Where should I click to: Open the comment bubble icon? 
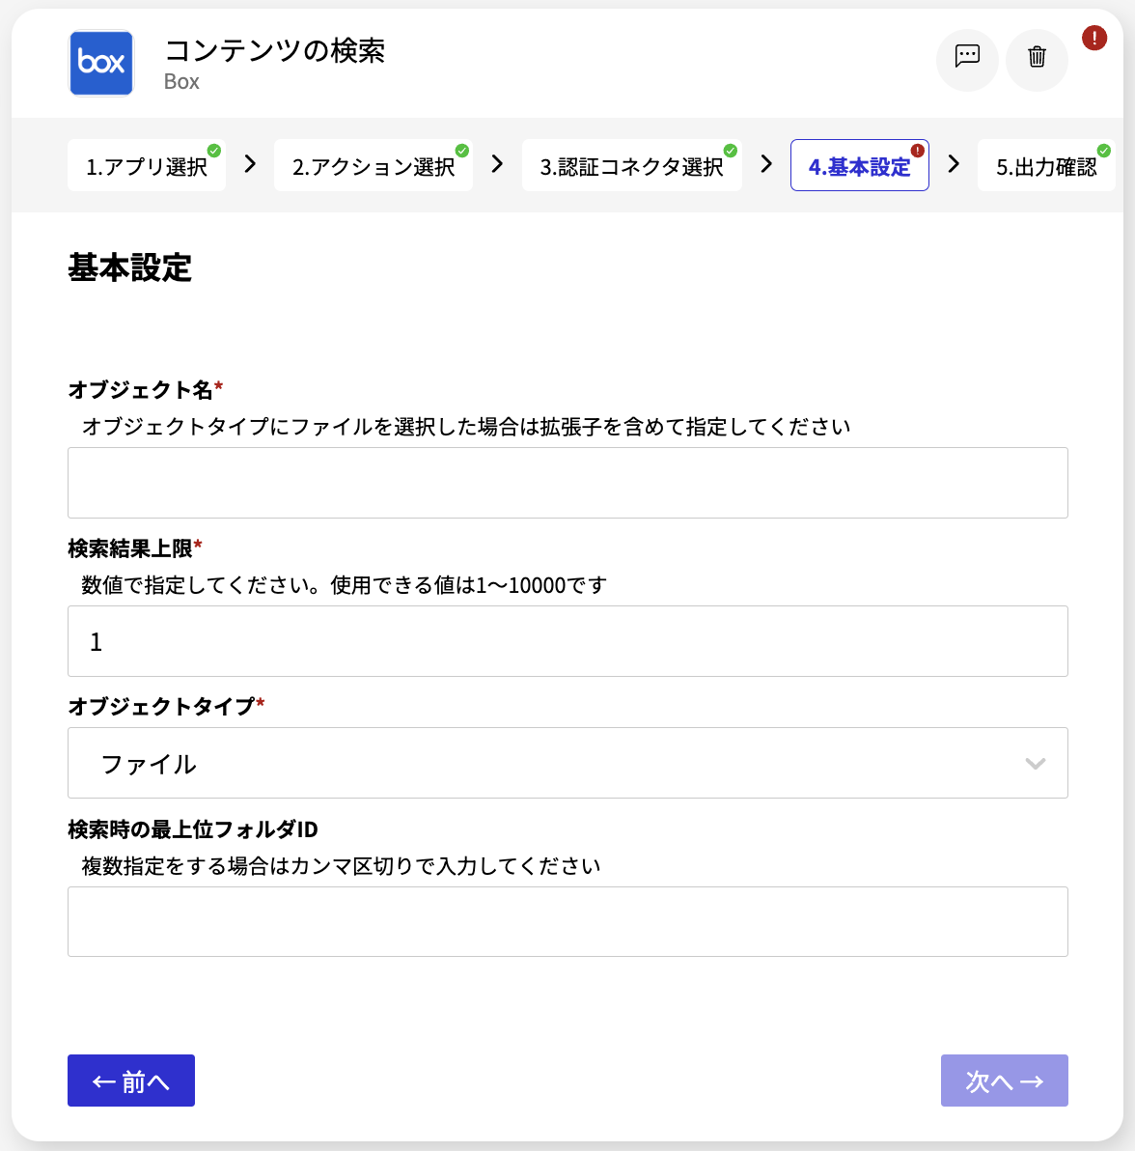967,60
